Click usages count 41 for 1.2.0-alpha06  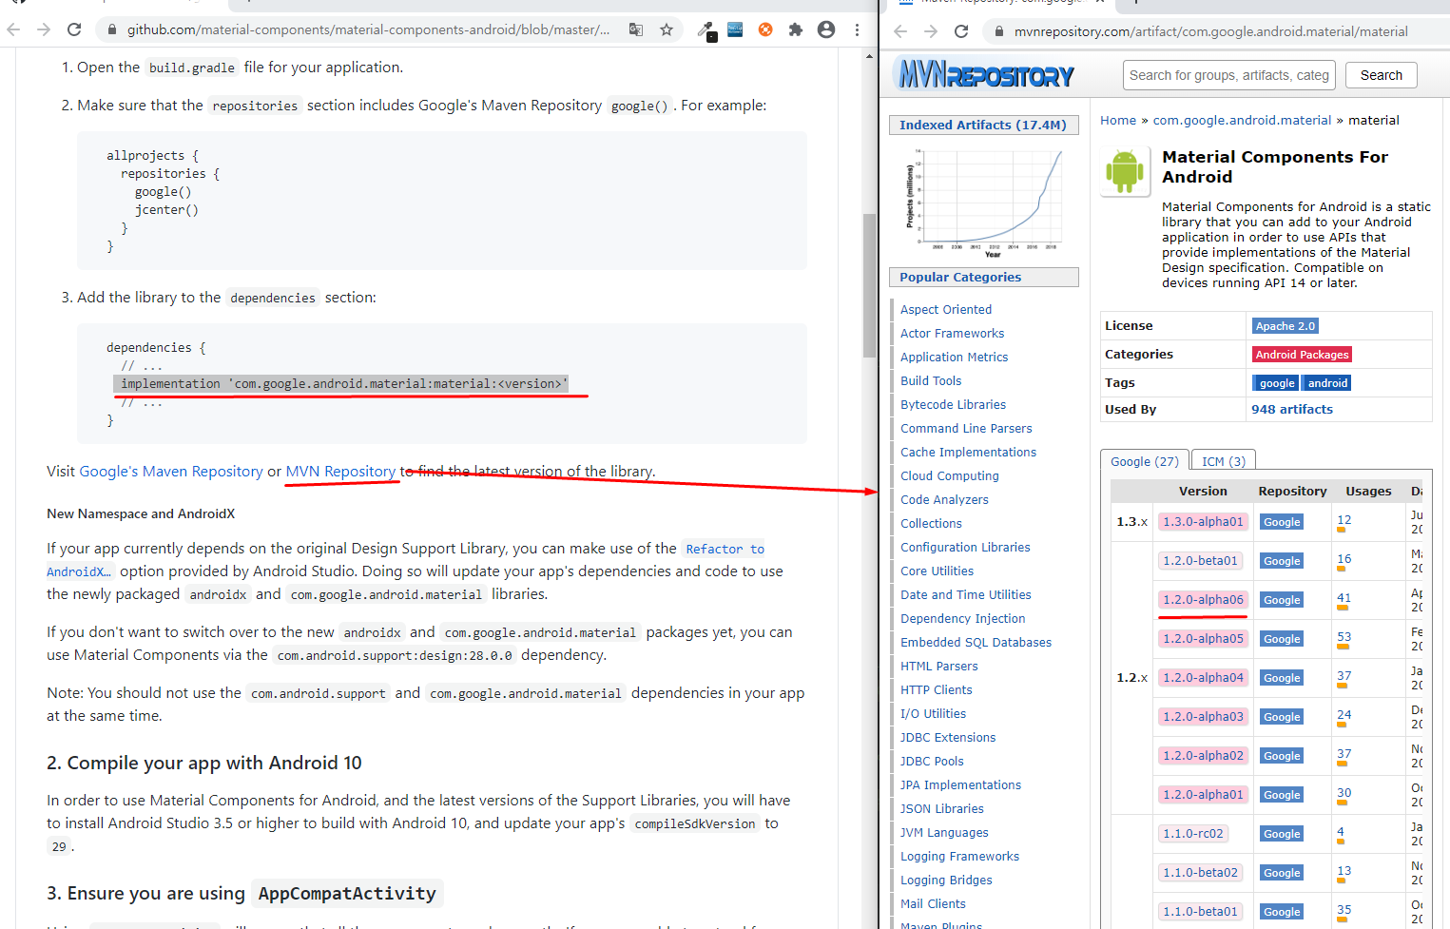point(1344,598)
